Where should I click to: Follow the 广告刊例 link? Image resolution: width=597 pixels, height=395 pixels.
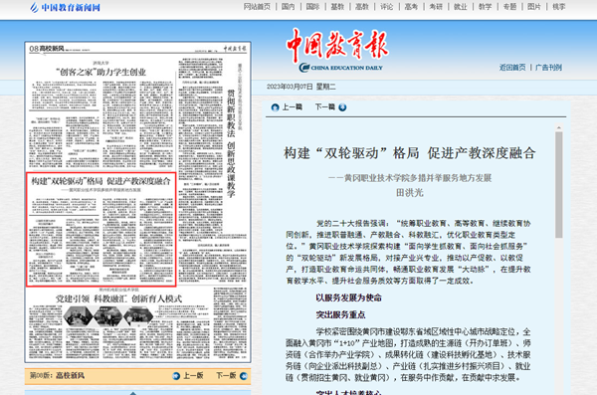click(x=548, y=68)
